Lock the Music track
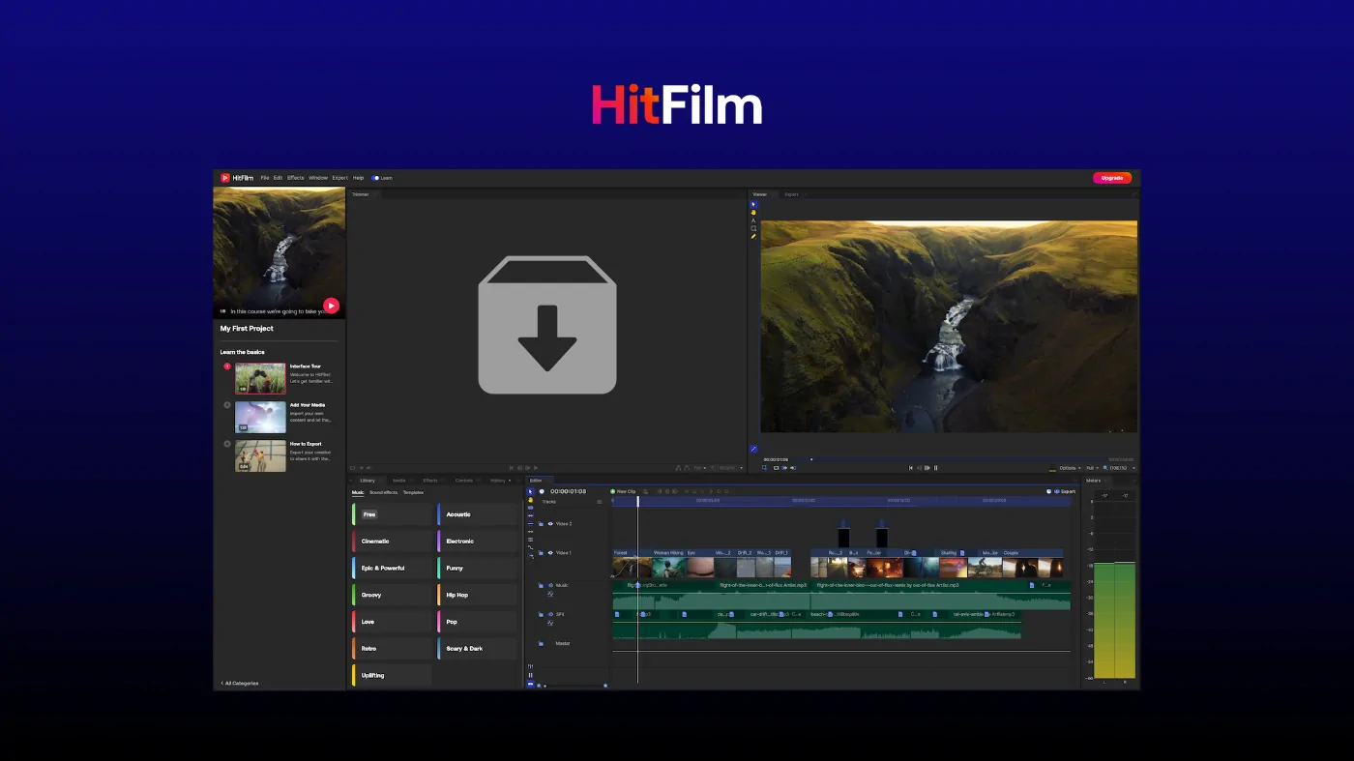 coord(541,585)
